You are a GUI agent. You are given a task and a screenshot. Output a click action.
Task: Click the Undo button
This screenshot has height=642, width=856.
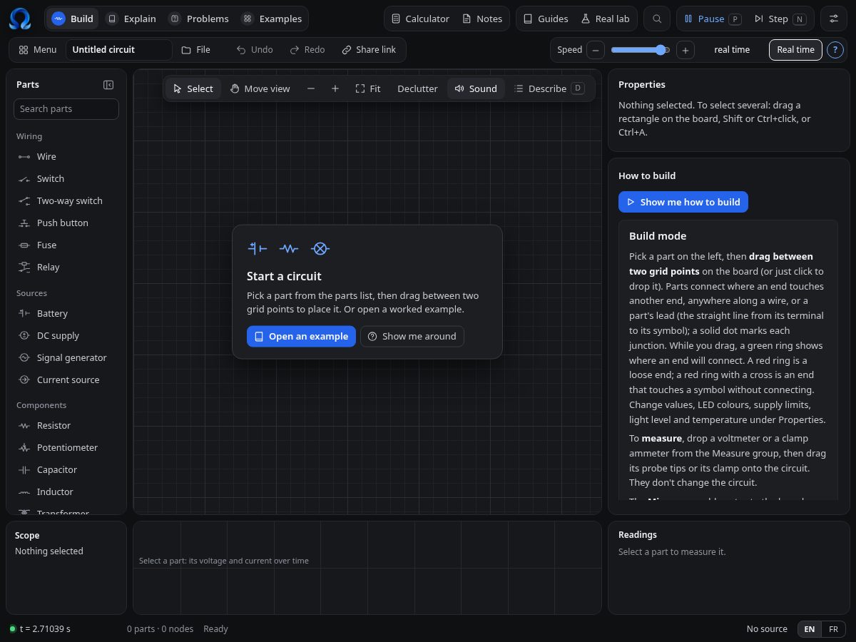pos(255,49)
